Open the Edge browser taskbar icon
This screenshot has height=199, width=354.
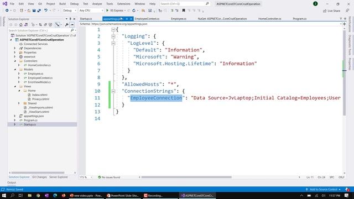55,195
